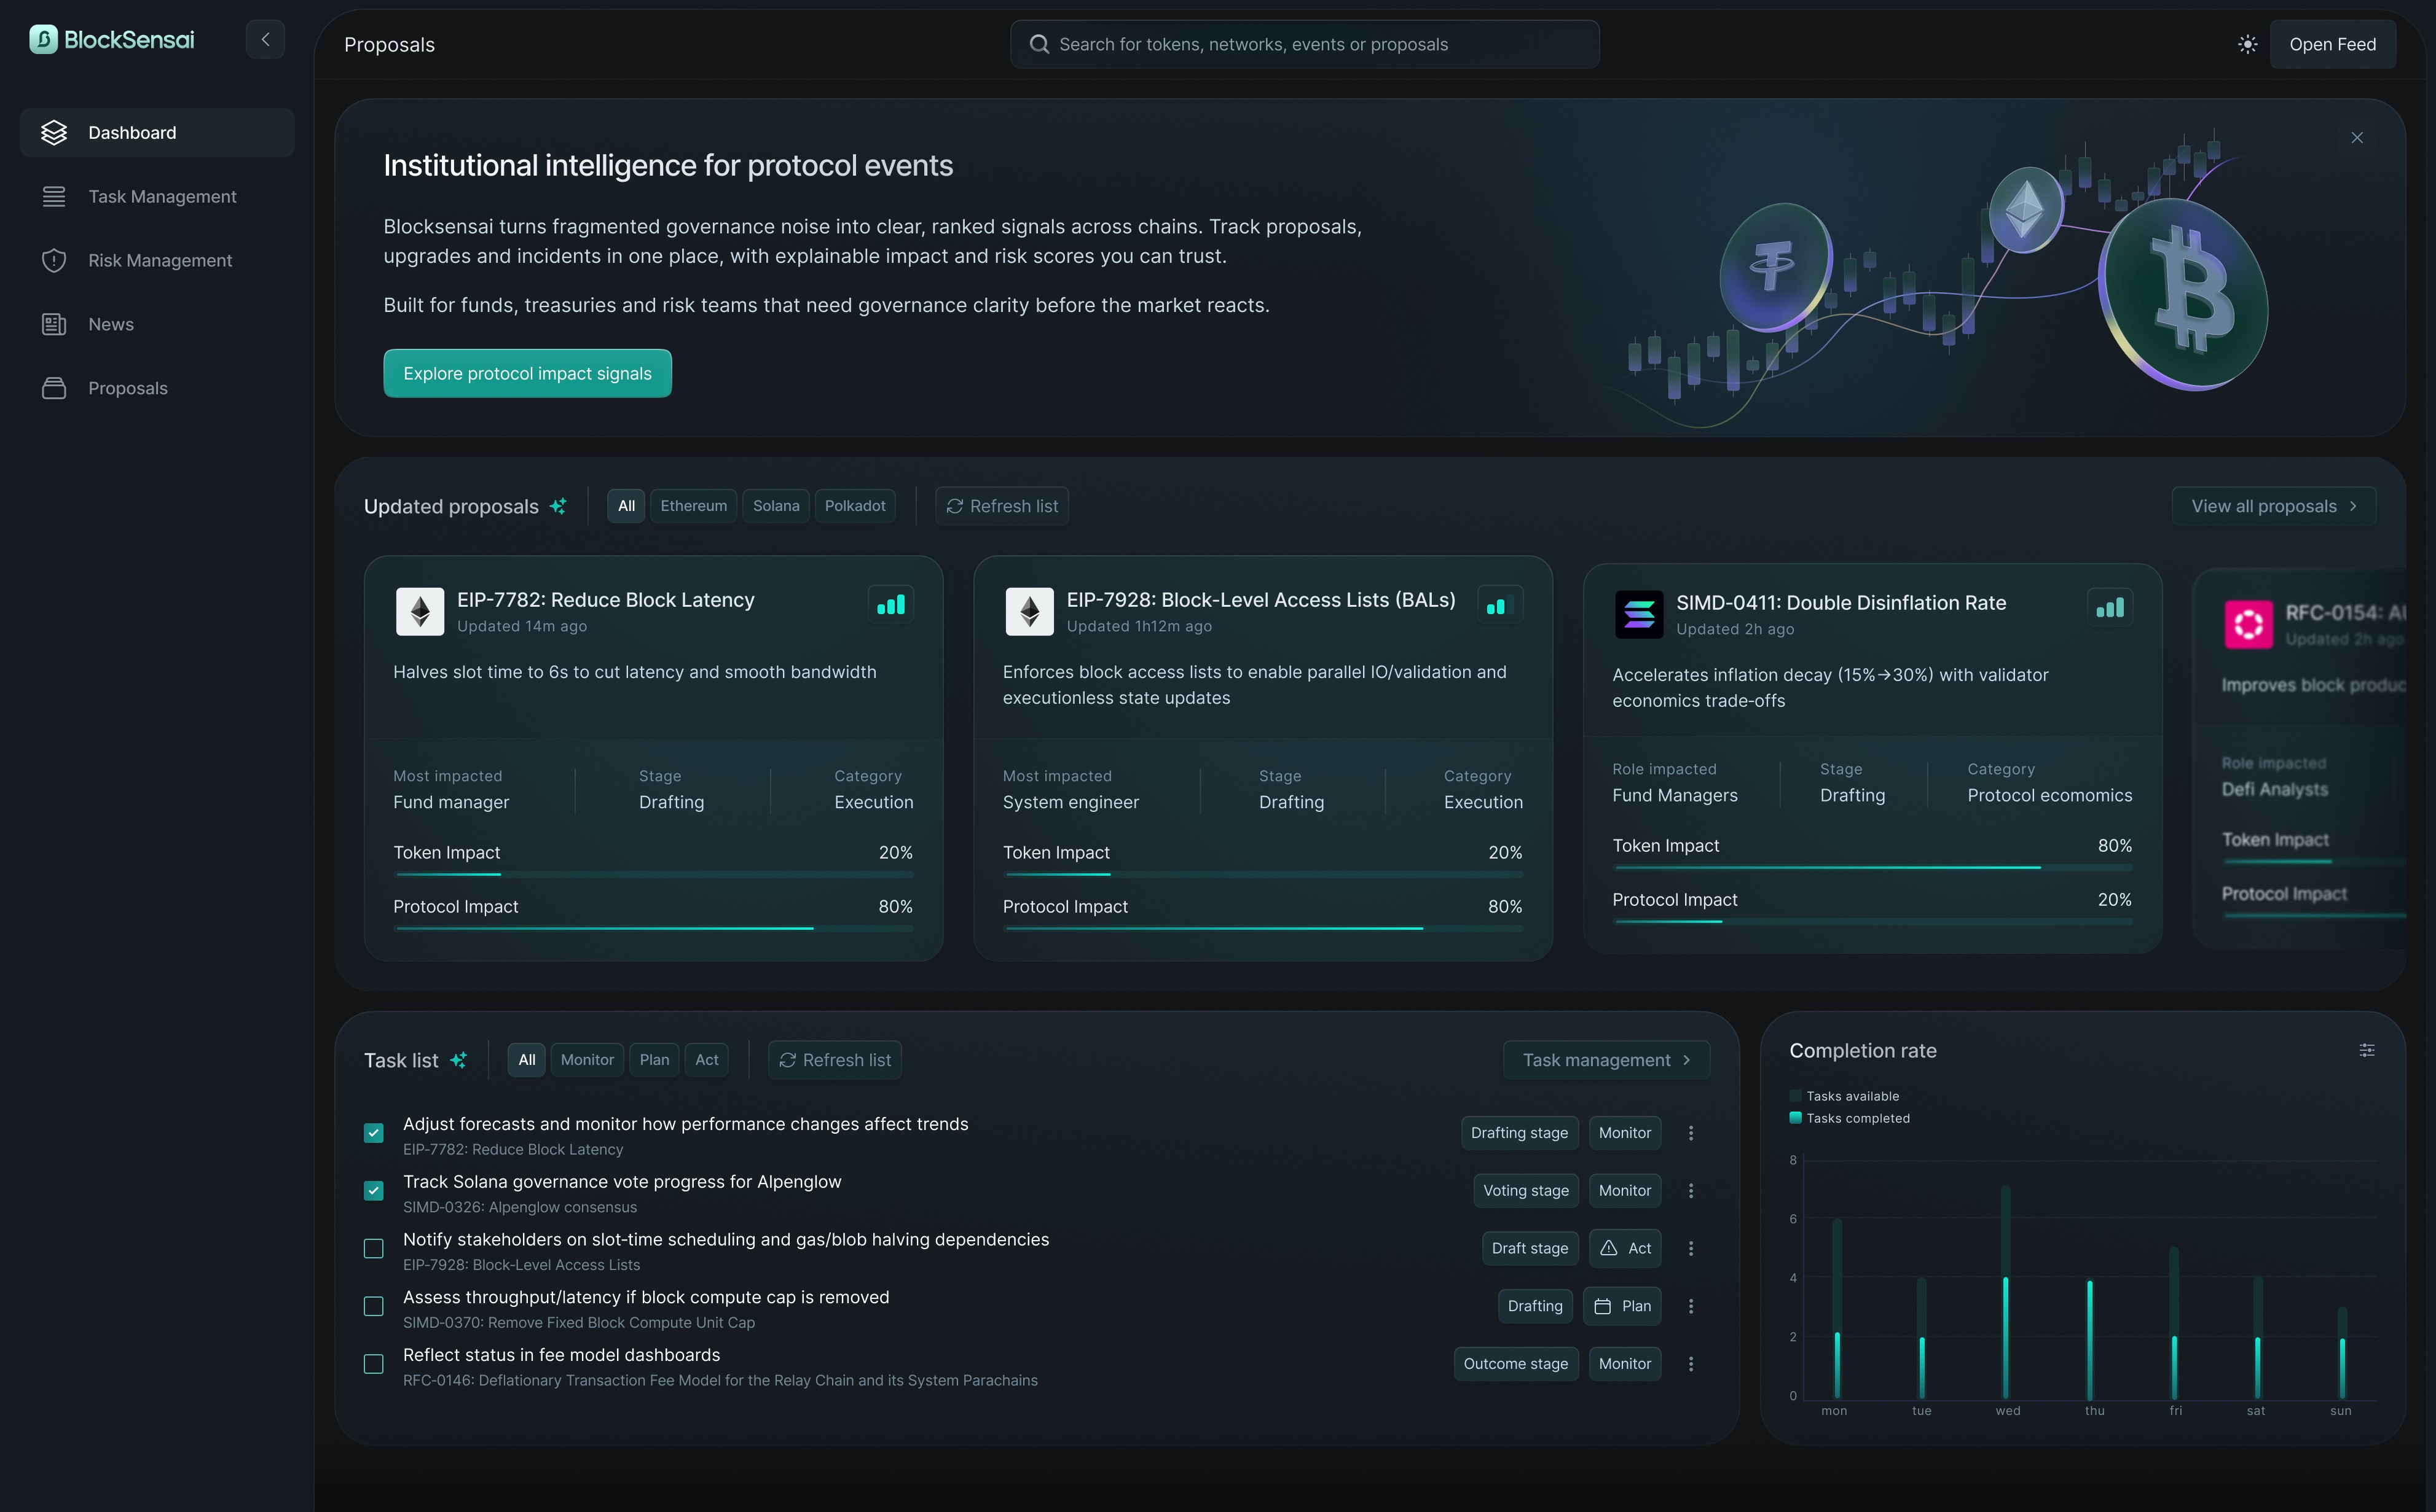The width and height of the screenshot is (2436, 1512).
Task: Mark Reflect status in fee model dashboards done
Action: [373, 1364]
